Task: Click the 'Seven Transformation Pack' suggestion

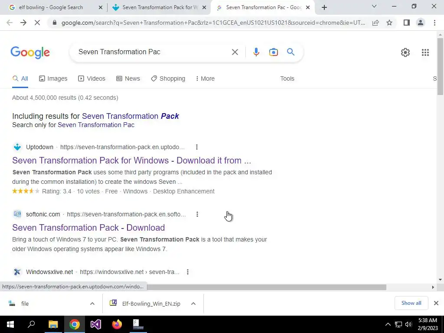Action: click(130, 116)
